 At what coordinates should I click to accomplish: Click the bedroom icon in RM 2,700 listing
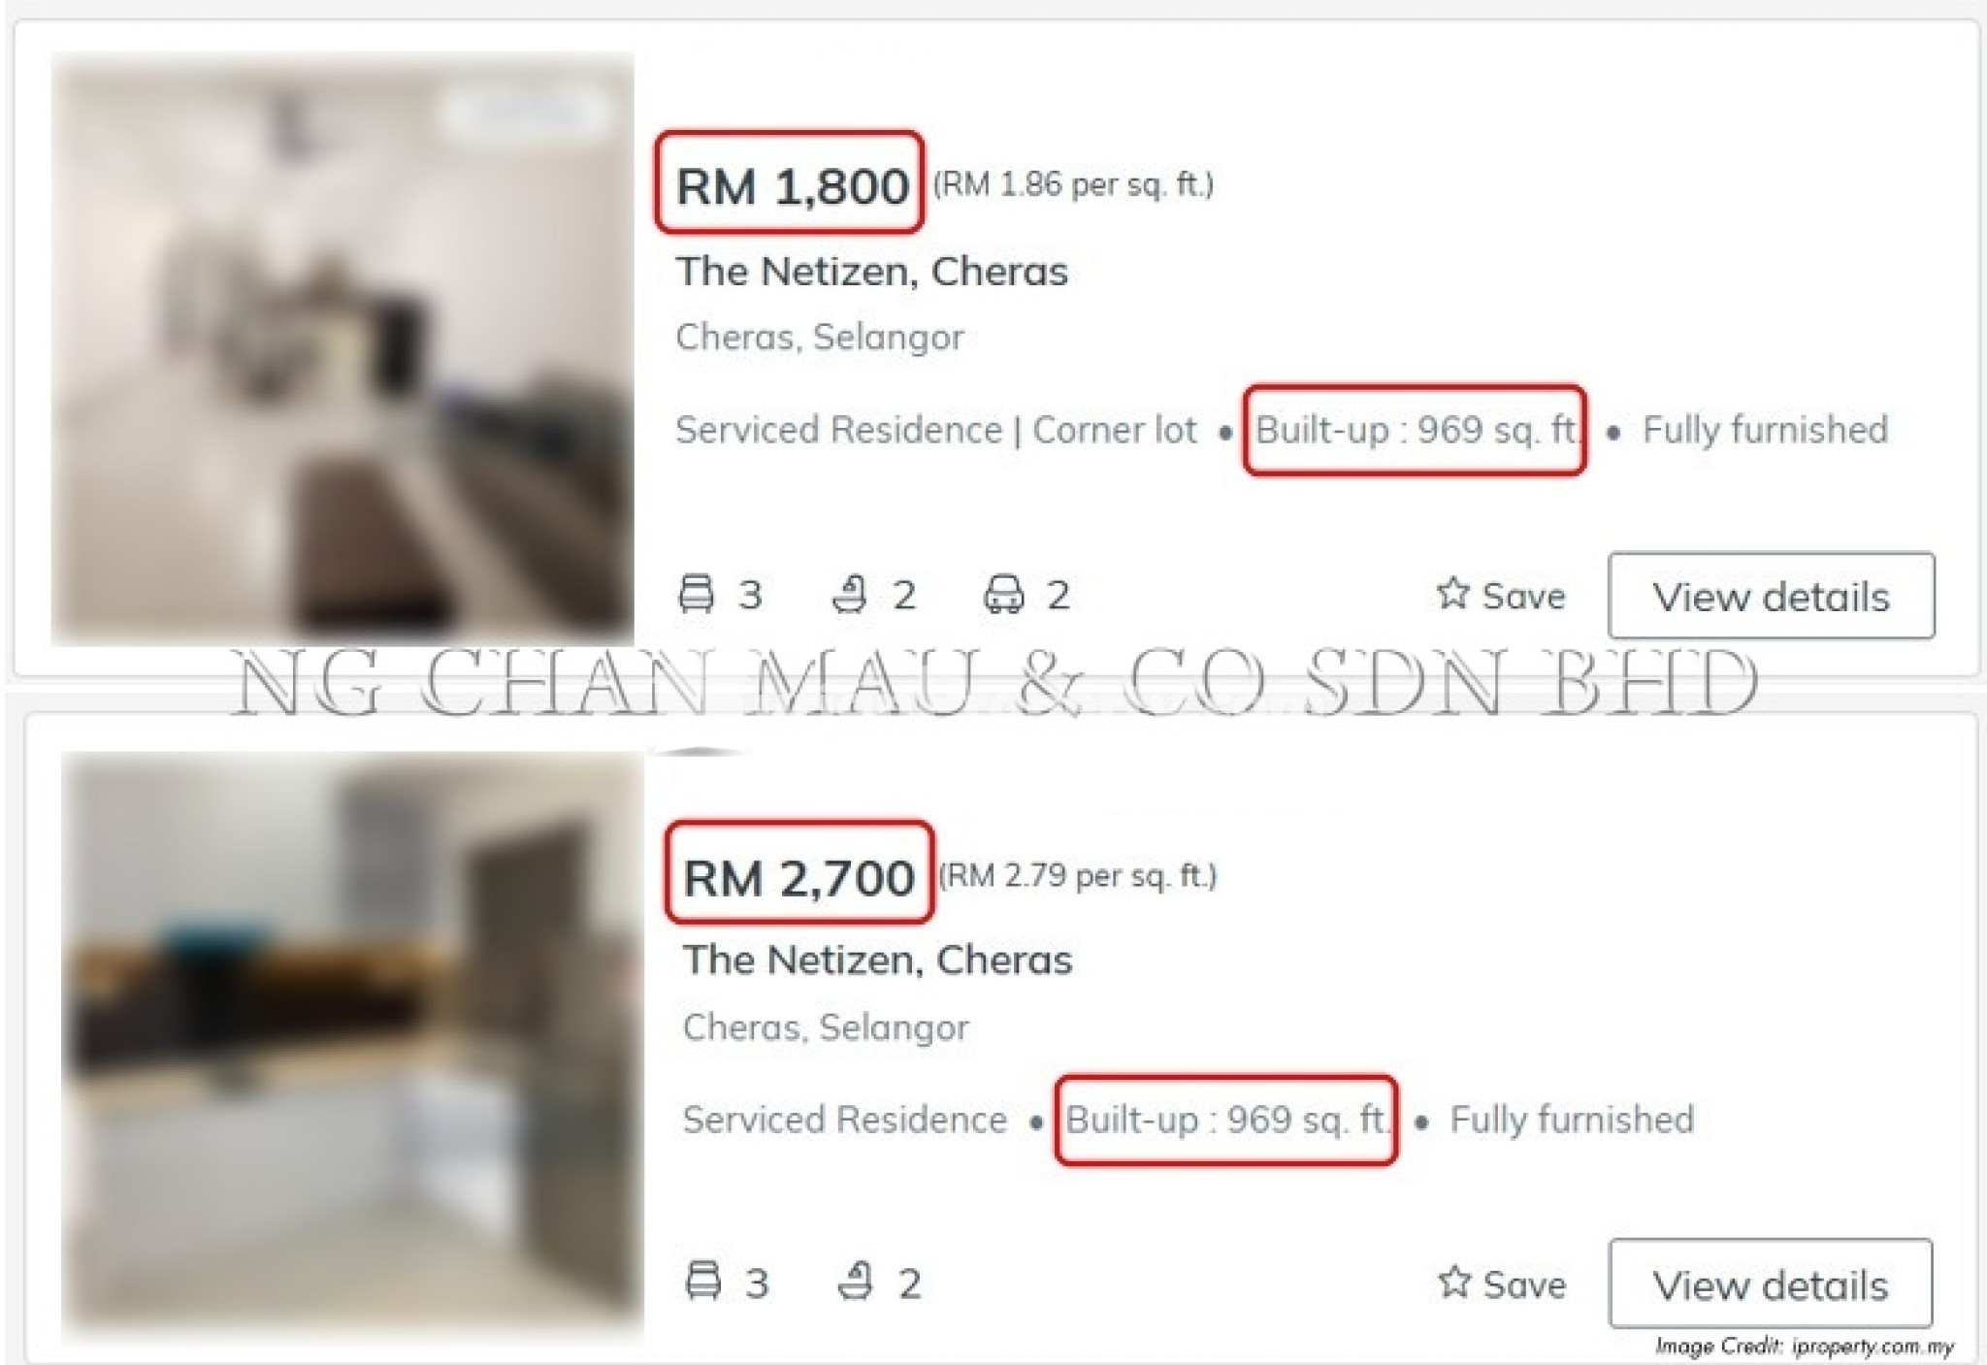[x=703, y=1281]
